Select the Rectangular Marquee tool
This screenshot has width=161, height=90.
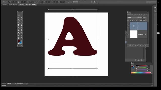point(18,15)
